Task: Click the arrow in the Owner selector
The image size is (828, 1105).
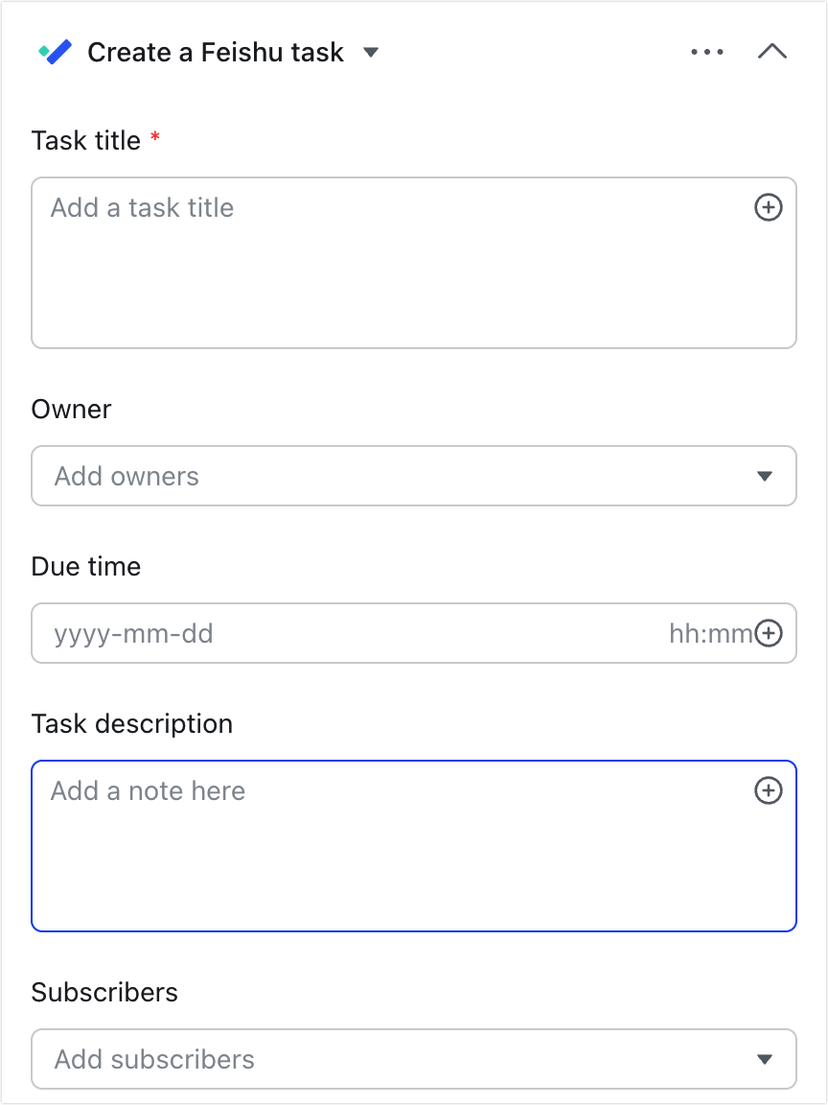Action: tap(765, 477)
